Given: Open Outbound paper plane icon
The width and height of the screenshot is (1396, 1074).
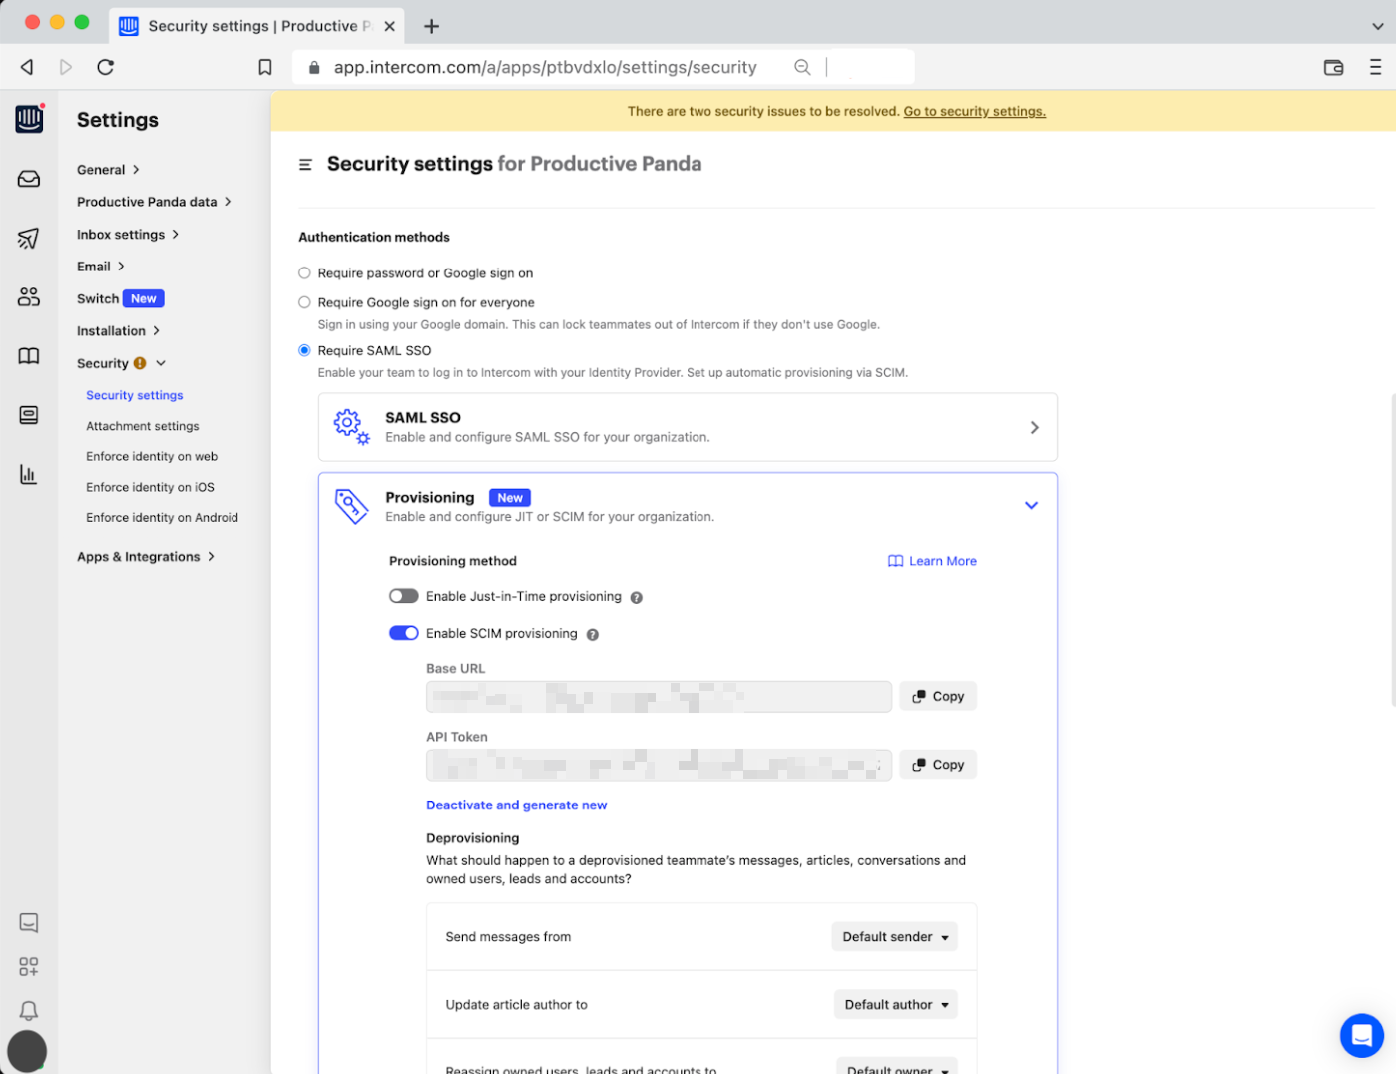Looking at the screenshot, I should (29, 238).
